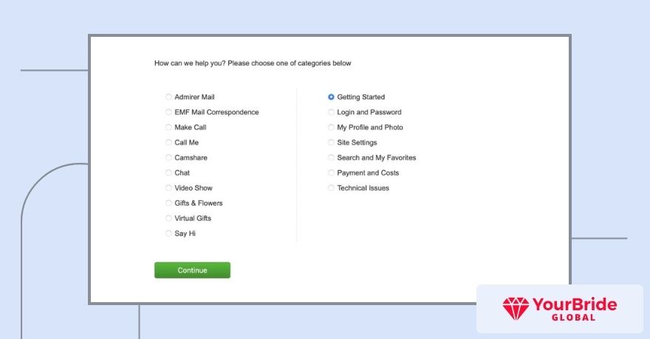Choose Gifts & Flowers category
650x339 pixels.
[x=168, y=203]
